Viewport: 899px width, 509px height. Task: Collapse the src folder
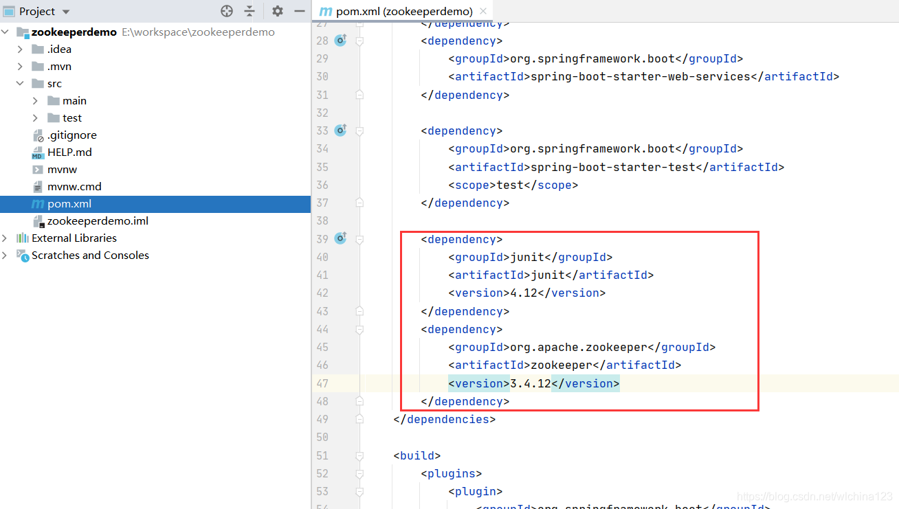[20, 84]
